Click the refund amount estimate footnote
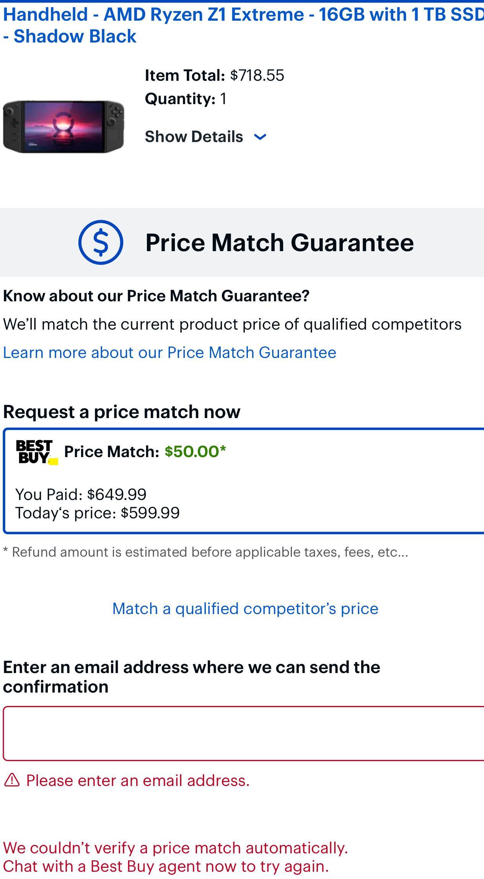Image resolution: width=484 pixels, height=879 pixels. click(205, 552)
